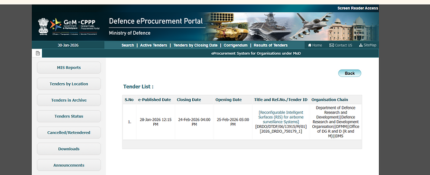Click the document icon below the date
This screenshot has height=175, width=430.
37,53
